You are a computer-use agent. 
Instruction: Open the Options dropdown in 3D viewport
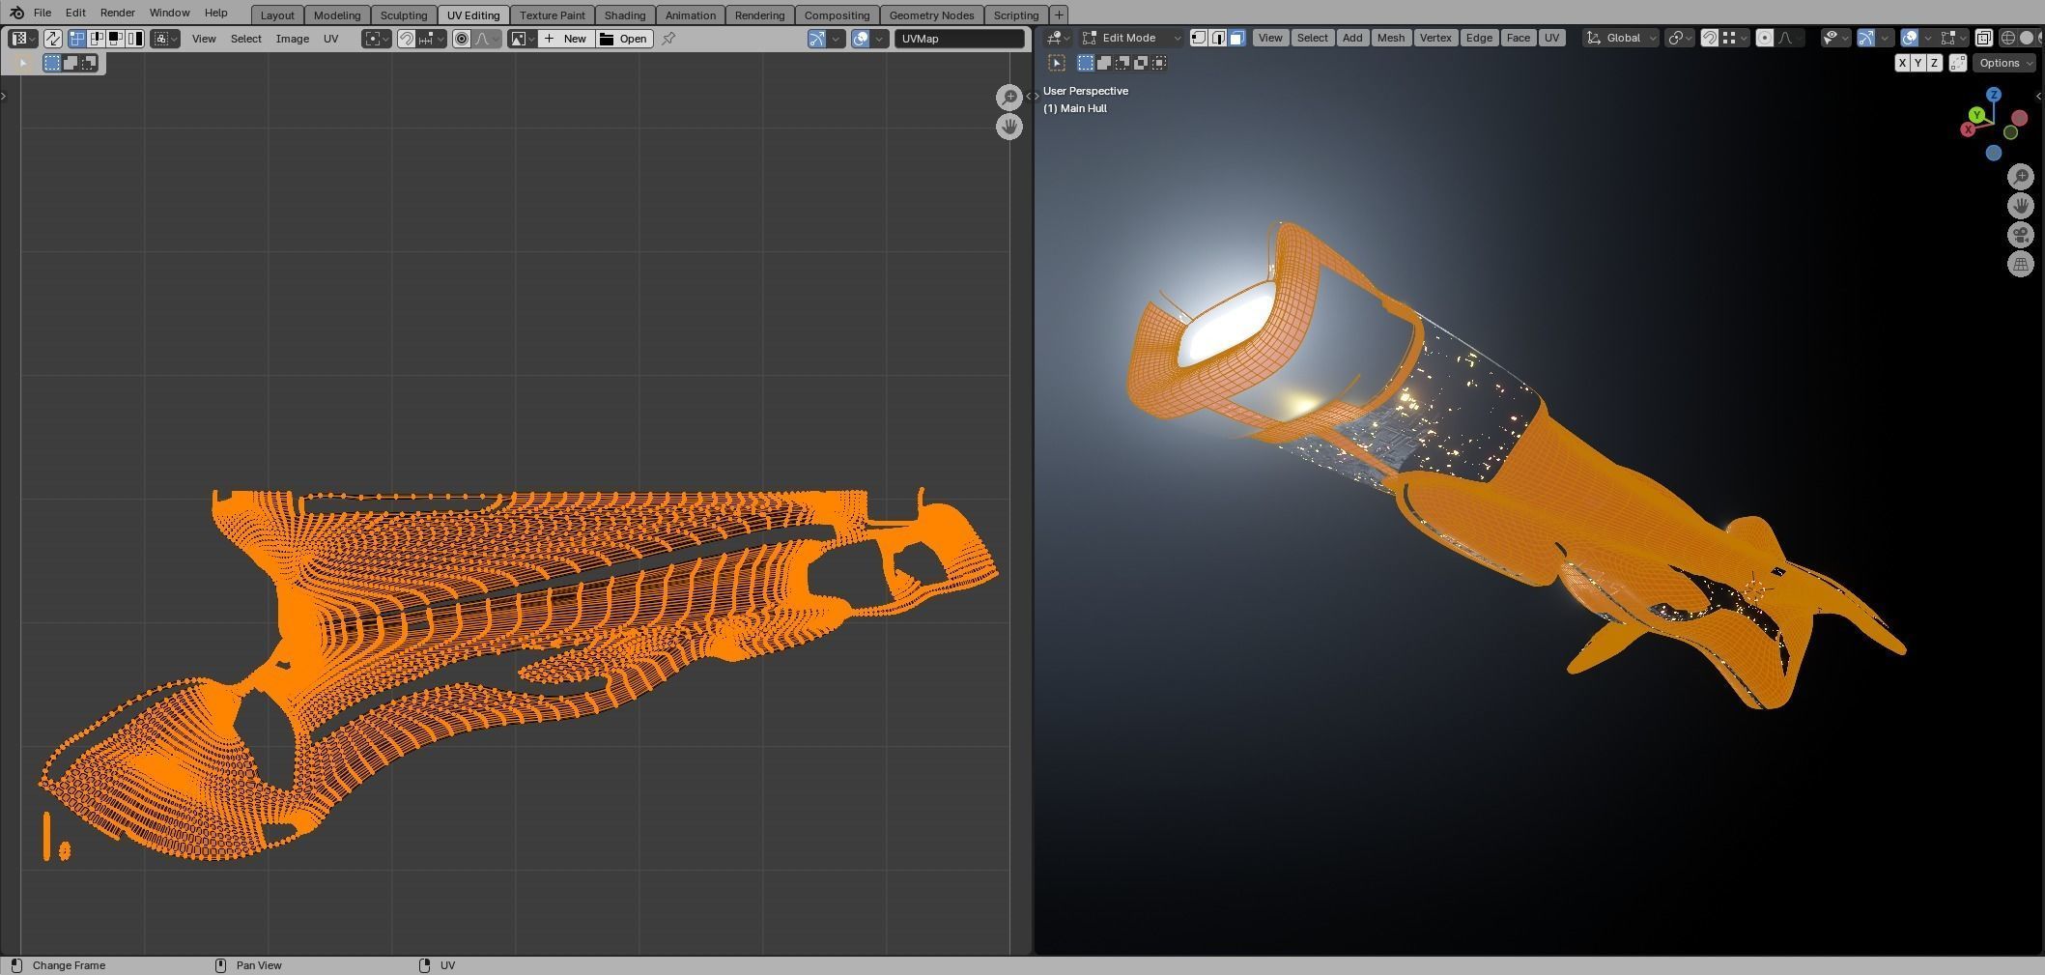click(x=2004, y=63)
